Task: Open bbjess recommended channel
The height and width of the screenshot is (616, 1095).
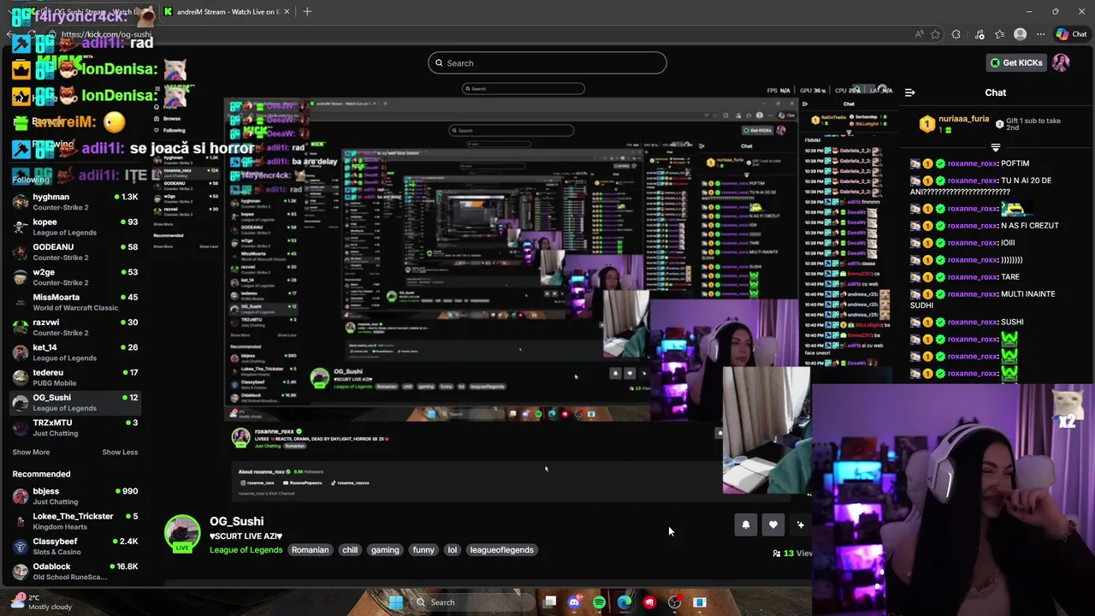Action: (75, 496)
